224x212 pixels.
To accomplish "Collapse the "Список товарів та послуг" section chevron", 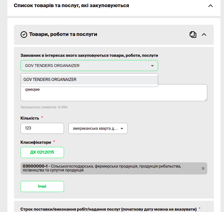I will tap(211, 5).
